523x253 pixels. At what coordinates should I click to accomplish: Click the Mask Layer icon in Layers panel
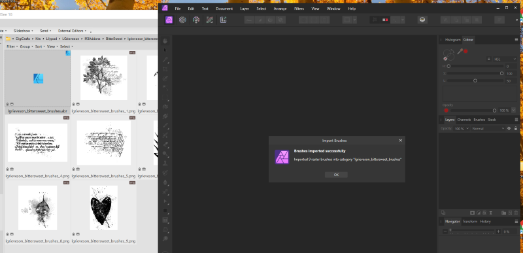[x=472, y=212]
